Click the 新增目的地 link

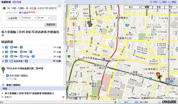(12, 13)
